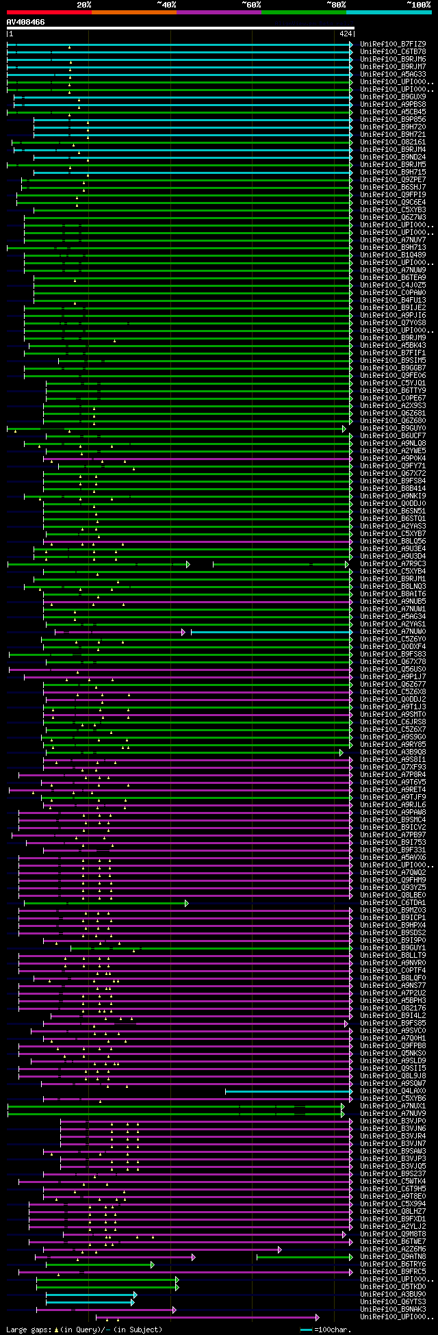Select the UniRef100_B9RJM5 label

tap(393, 165)
